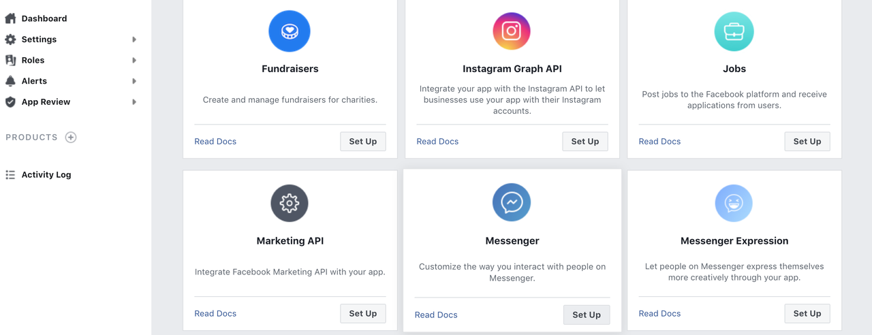The height and width of the screenshot is (335, 872).
Task: Open Activity Log in sidebar
Action: tap(46, 175)
